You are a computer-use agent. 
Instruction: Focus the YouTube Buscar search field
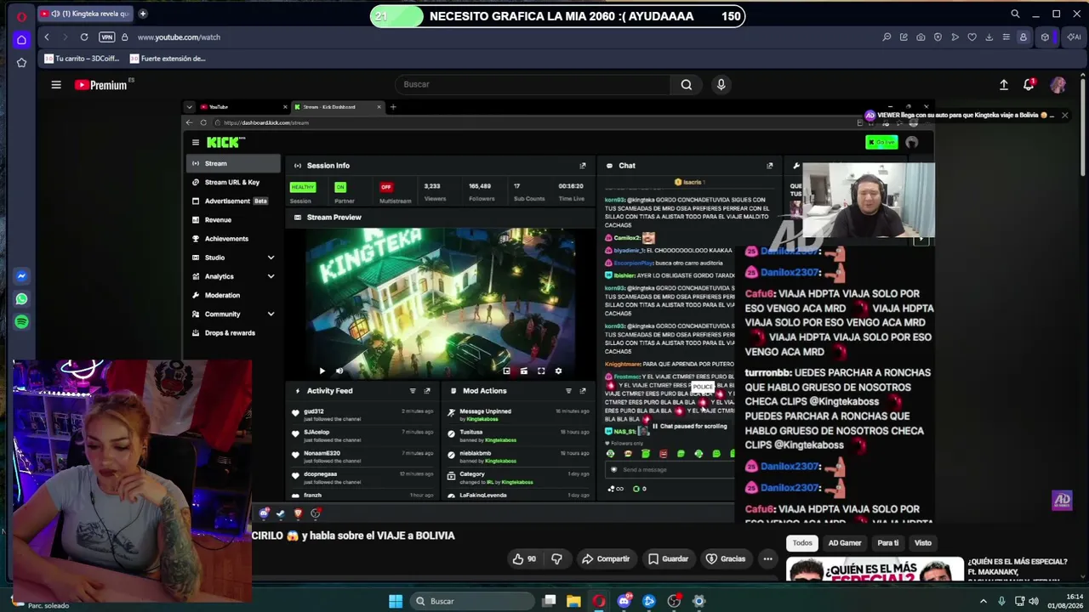pyautogui.click(x=533, y=84)
